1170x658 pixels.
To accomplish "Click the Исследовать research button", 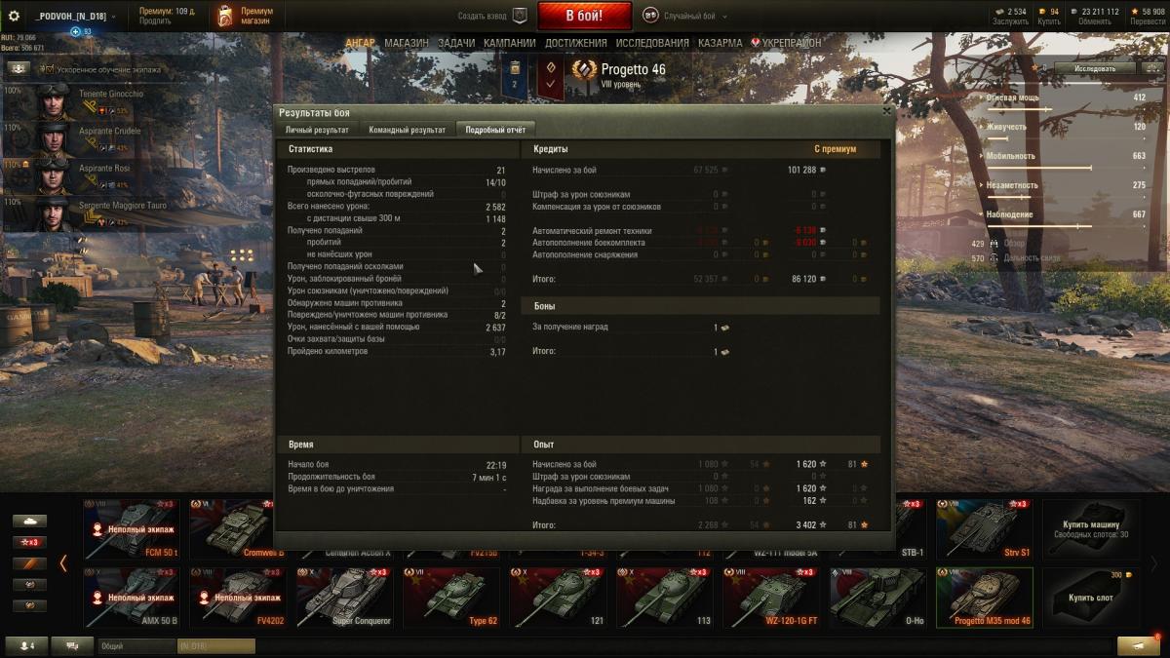I will (1095, 68).
